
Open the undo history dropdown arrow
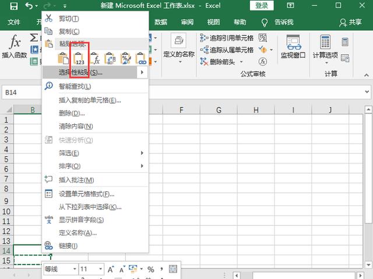click(37, 6)
